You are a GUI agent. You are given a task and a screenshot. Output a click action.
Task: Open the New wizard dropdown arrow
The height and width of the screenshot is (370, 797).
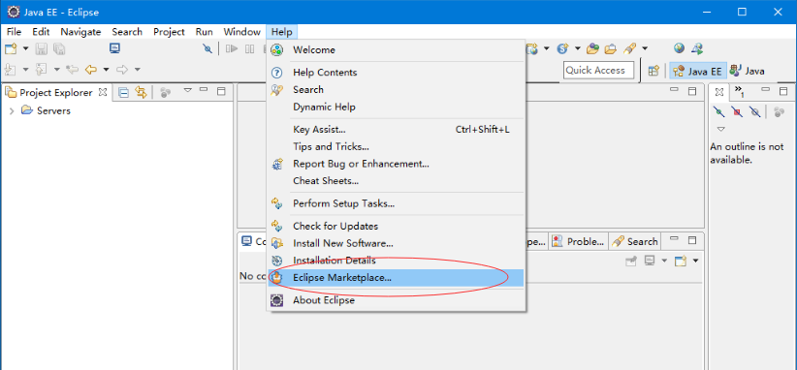[x=25, y=48]
